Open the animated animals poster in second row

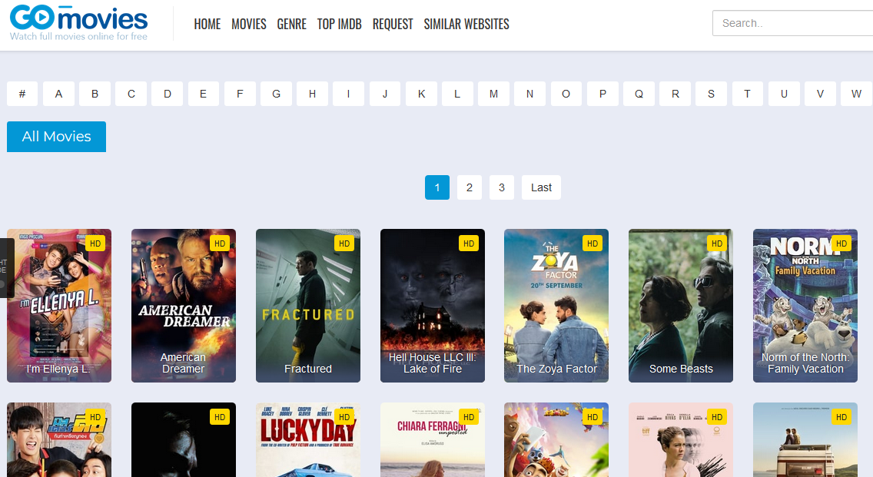point(556,439)
